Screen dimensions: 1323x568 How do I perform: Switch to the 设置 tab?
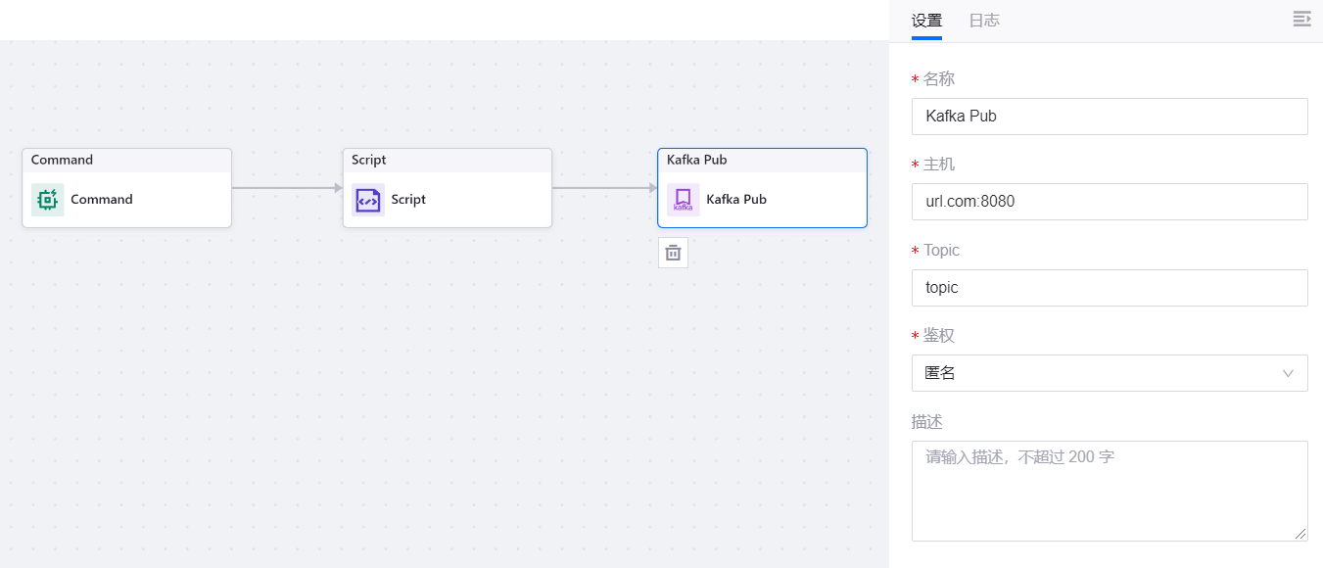(926, 21)
